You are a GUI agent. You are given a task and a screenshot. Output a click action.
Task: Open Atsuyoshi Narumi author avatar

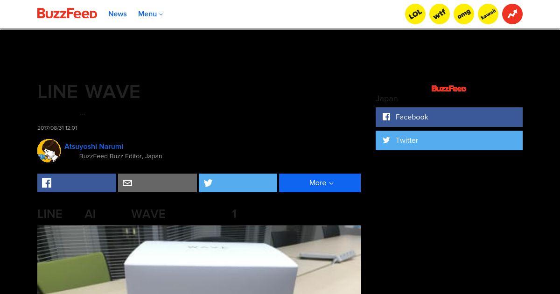(x=49, y=151)
